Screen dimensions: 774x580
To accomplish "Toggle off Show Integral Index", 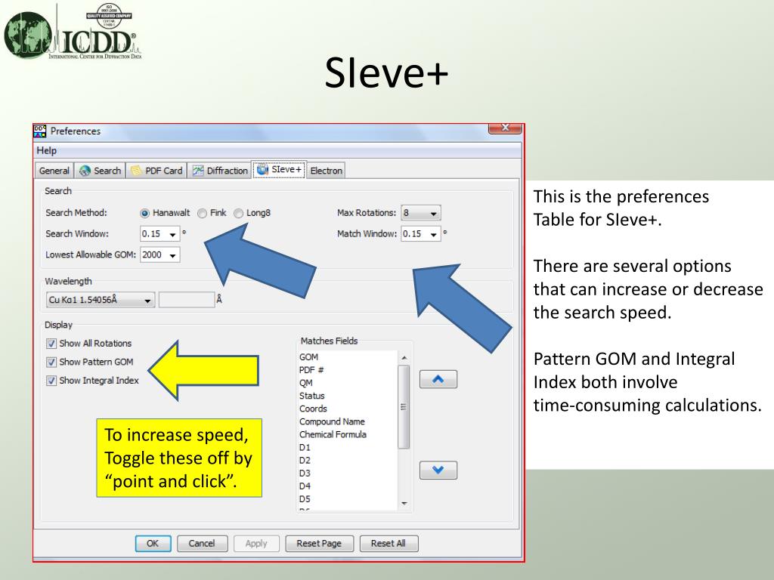I will 52,381.
